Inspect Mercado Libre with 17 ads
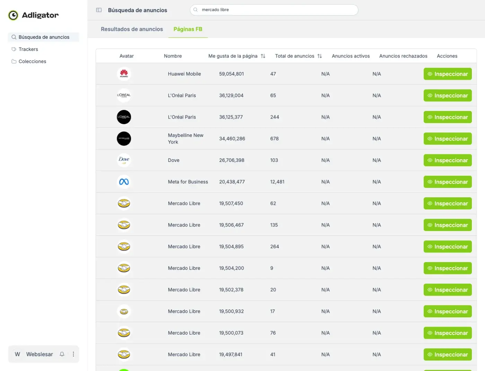Viewport: 485px width, 371px height. [448, 311]
